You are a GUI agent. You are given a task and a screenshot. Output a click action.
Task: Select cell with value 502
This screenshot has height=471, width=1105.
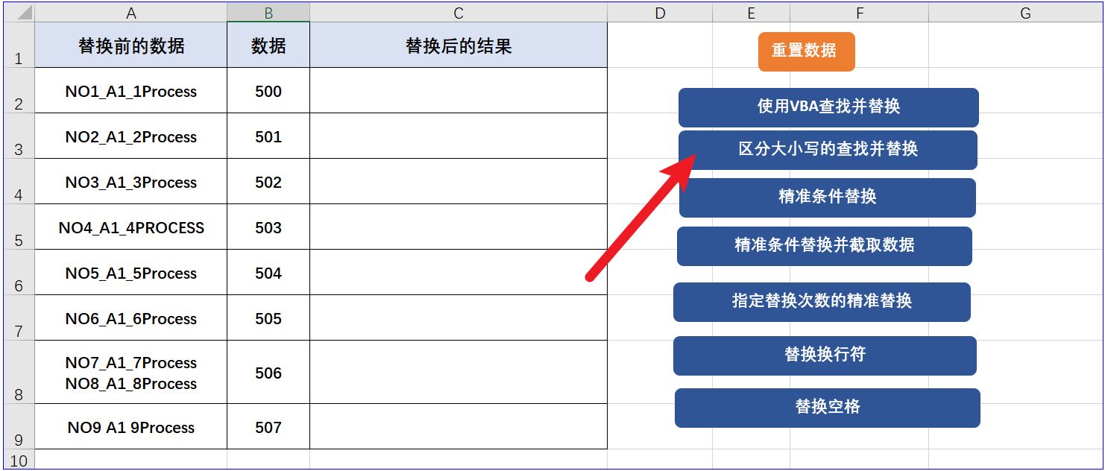(x=268, y=182)
